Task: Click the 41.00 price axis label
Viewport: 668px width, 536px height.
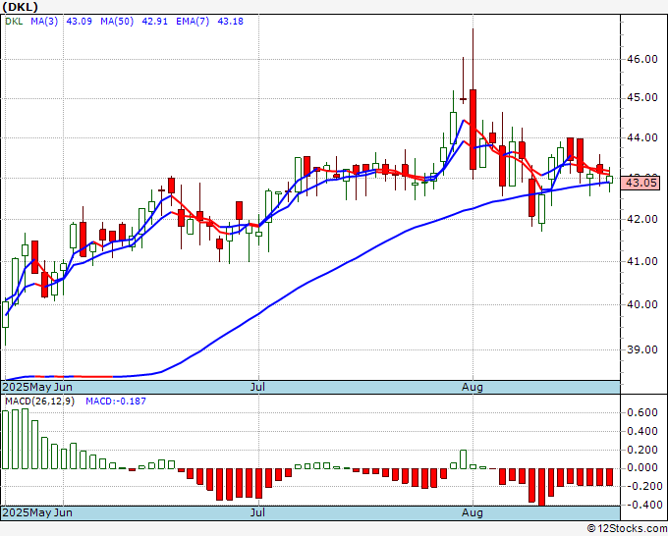Action: 642,261
